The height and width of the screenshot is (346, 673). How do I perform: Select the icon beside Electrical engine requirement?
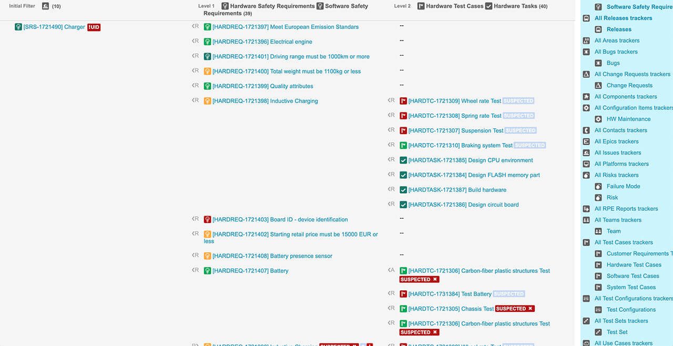coord(207,42)
